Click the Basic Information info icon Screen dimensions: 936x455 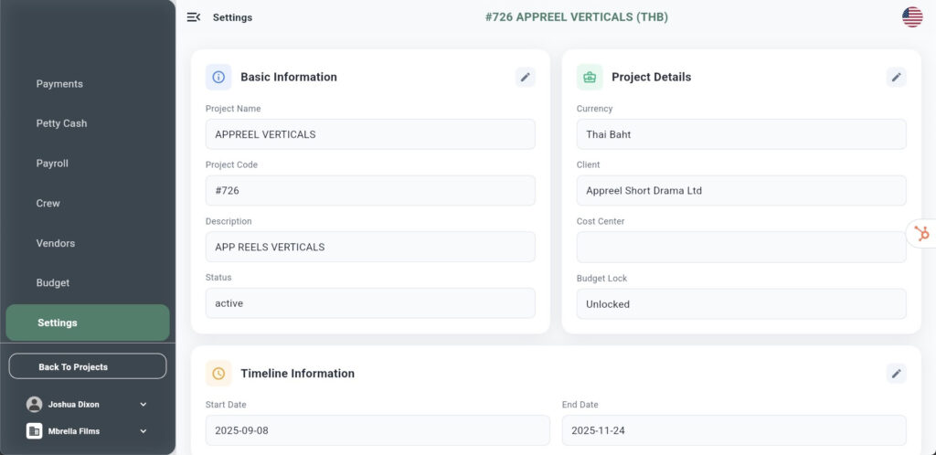point(218,78)
